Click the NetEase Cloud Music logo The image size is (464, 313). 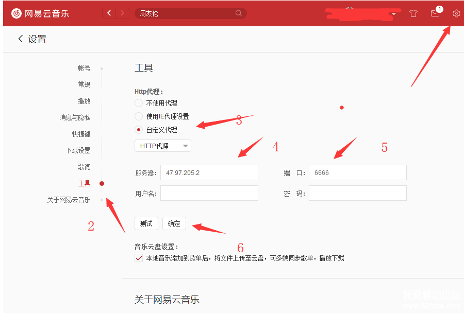pos(40,13)
